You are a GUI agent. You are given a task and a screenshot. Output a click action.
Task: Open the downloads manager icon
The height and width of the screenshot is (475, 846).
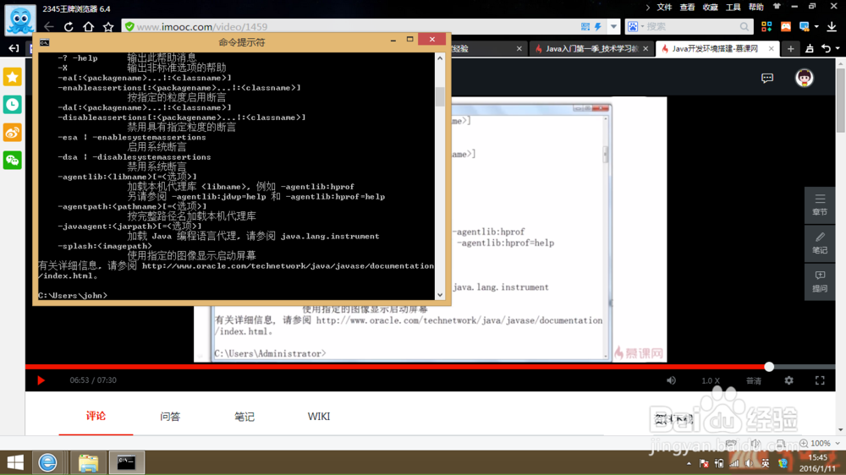pyautogui.click(x=832, y=26)
